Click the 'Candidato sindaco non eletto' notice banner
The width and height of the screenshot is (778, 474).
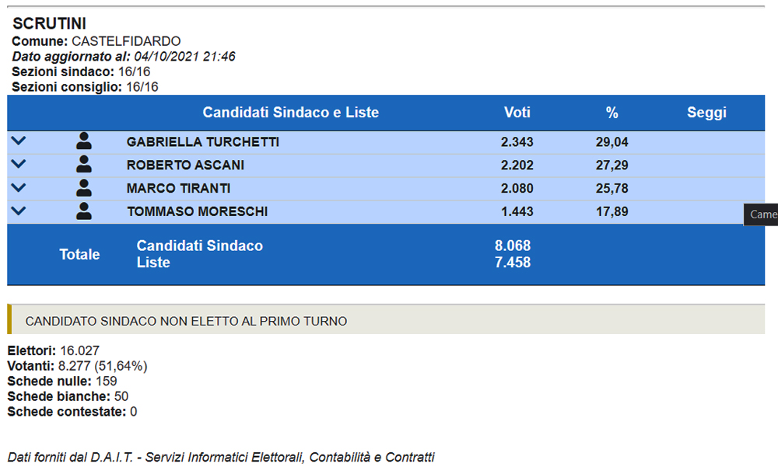coord(386,320)
